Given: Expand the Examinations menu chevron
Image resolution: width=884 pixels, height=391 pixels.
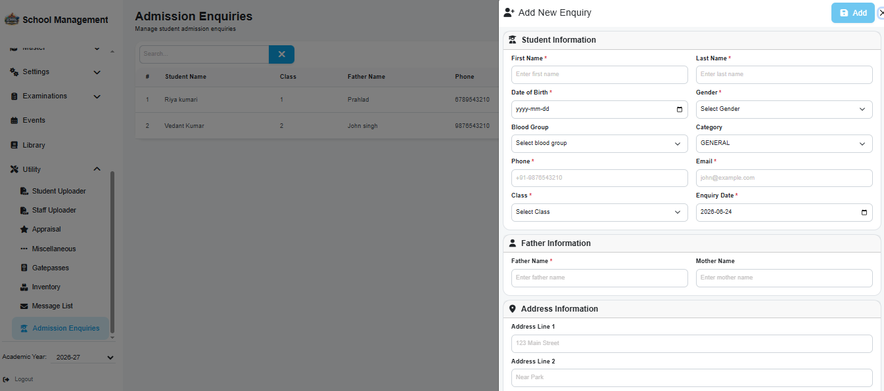Looking at the screenshot, I should coord(97,96).
